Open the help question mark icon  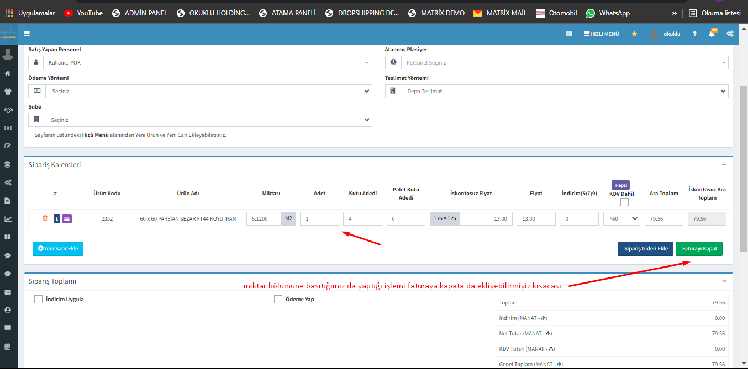pyautogui.click(x=694, y=34)
